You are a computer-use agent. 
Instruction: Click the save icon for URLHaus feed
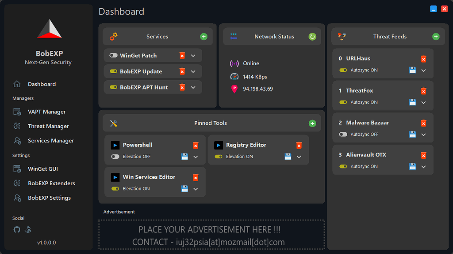pyautogui.click(x=412, y=70)
